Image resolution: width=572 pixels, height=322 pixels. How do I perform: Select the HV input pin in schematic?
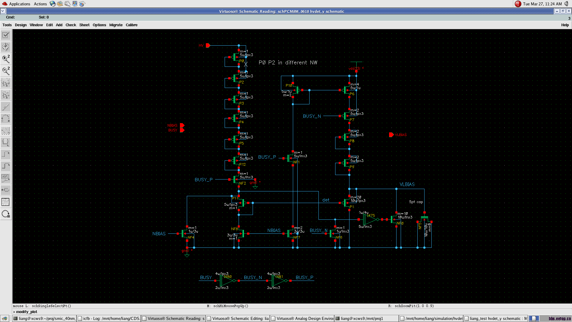[x=208, y=46]
